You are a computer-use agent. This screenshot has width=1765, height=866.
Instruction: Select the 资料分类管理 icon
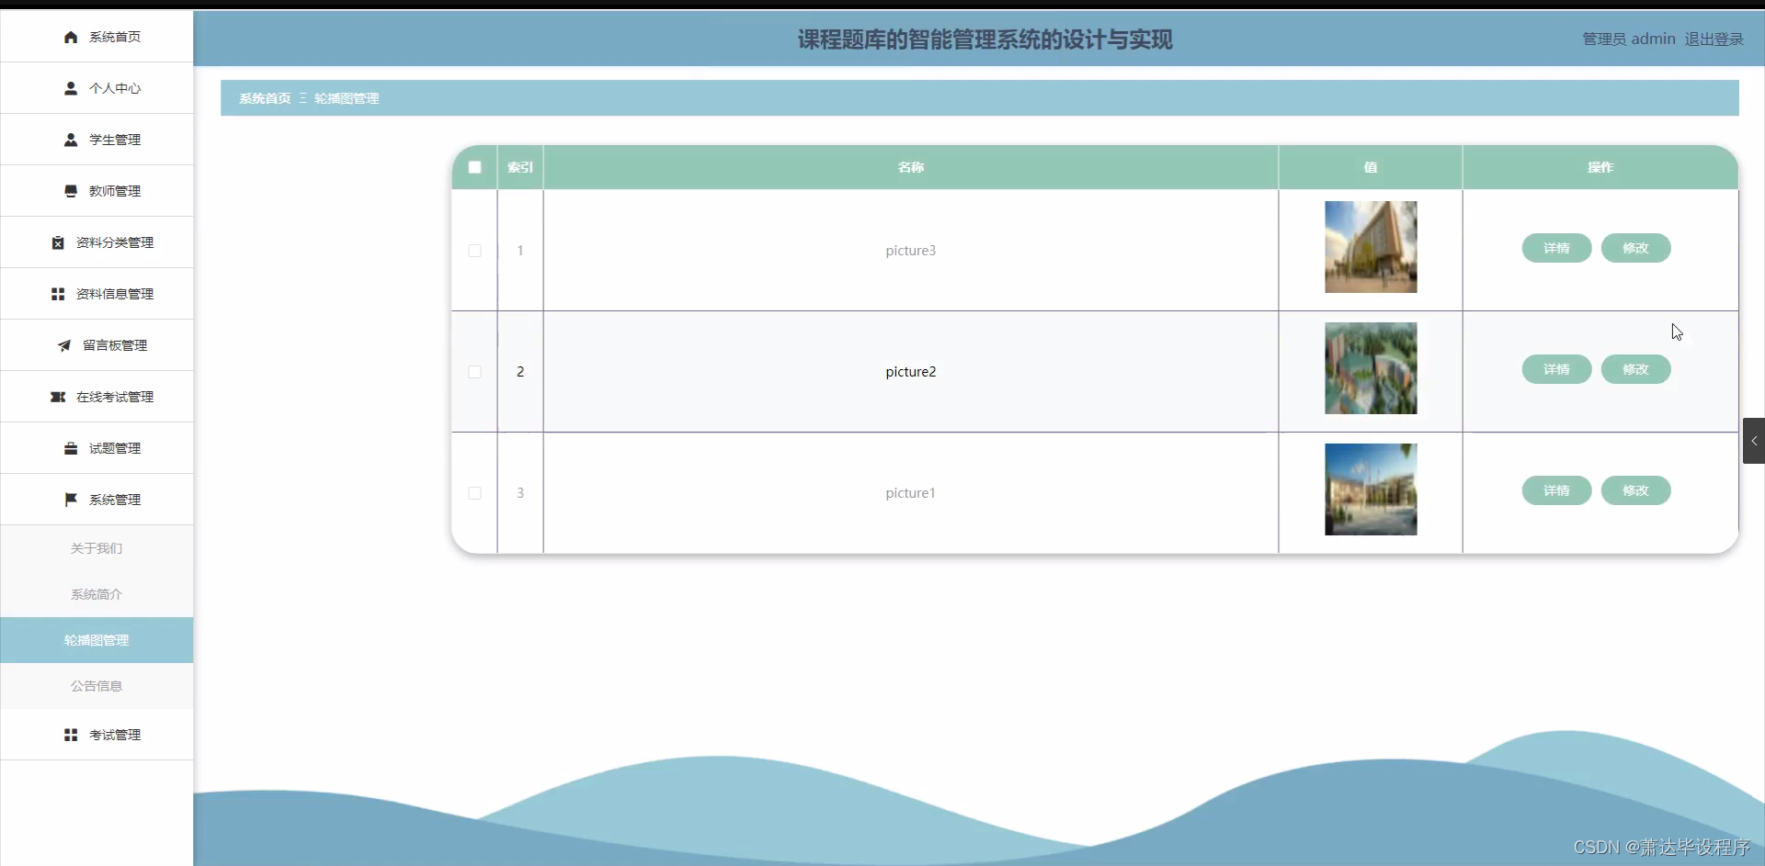click(x=57, y=242)
